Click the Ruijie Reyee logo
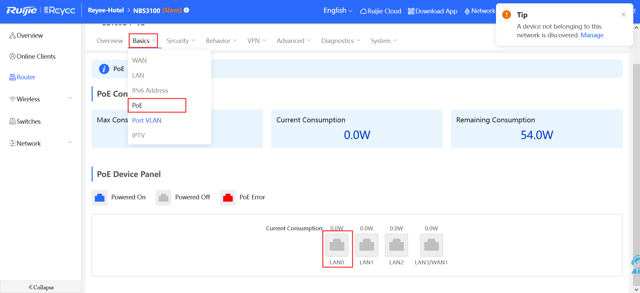The image size is (640, 293). [41, 11]
